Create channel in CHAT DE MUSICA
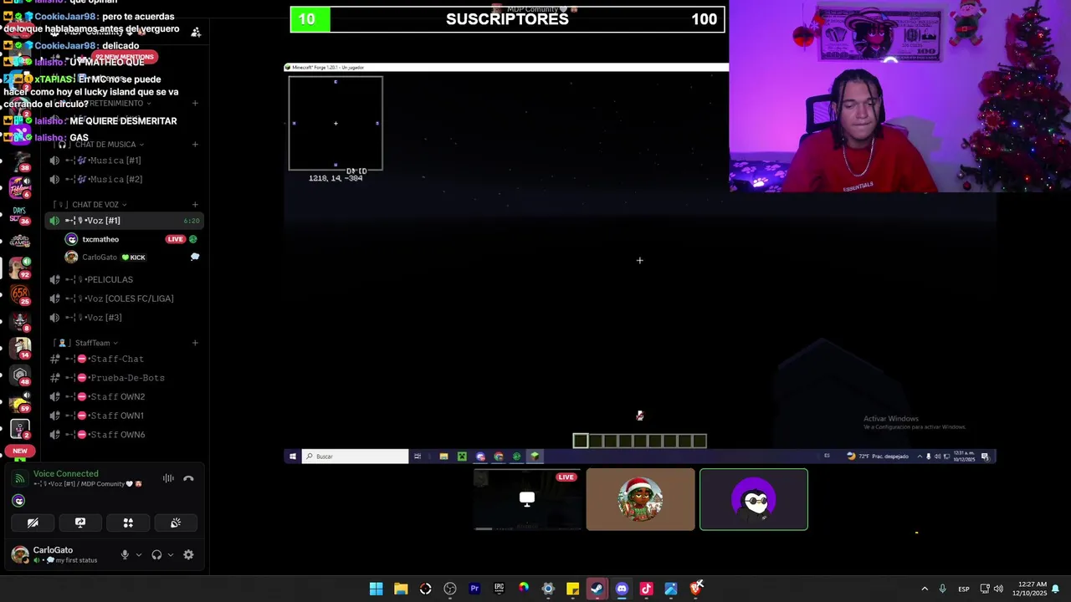1071x602 pixels. click(195, 145)
